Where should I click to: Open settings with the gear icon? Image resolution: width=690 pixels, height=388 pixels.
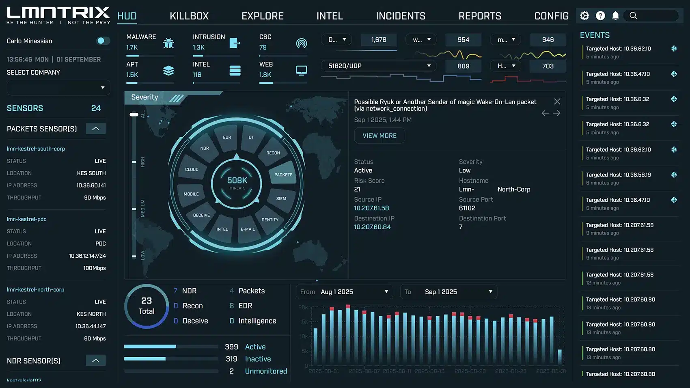click(x=584, y=16)
